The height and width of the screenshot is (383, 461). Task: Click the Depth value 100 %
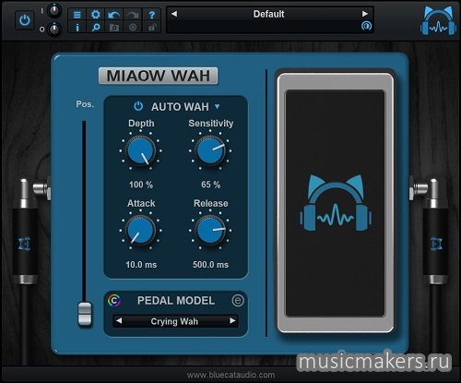pyautogui.click(x=141, y=185)
